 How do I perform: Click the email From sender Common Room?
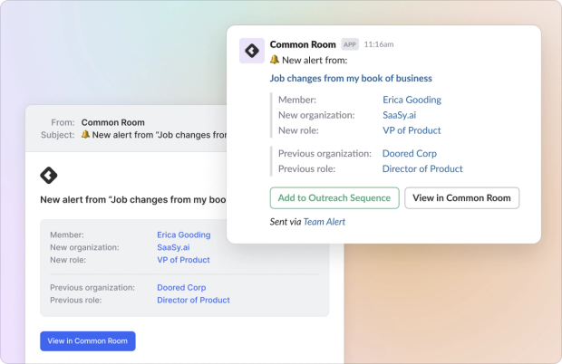point(113,122)
